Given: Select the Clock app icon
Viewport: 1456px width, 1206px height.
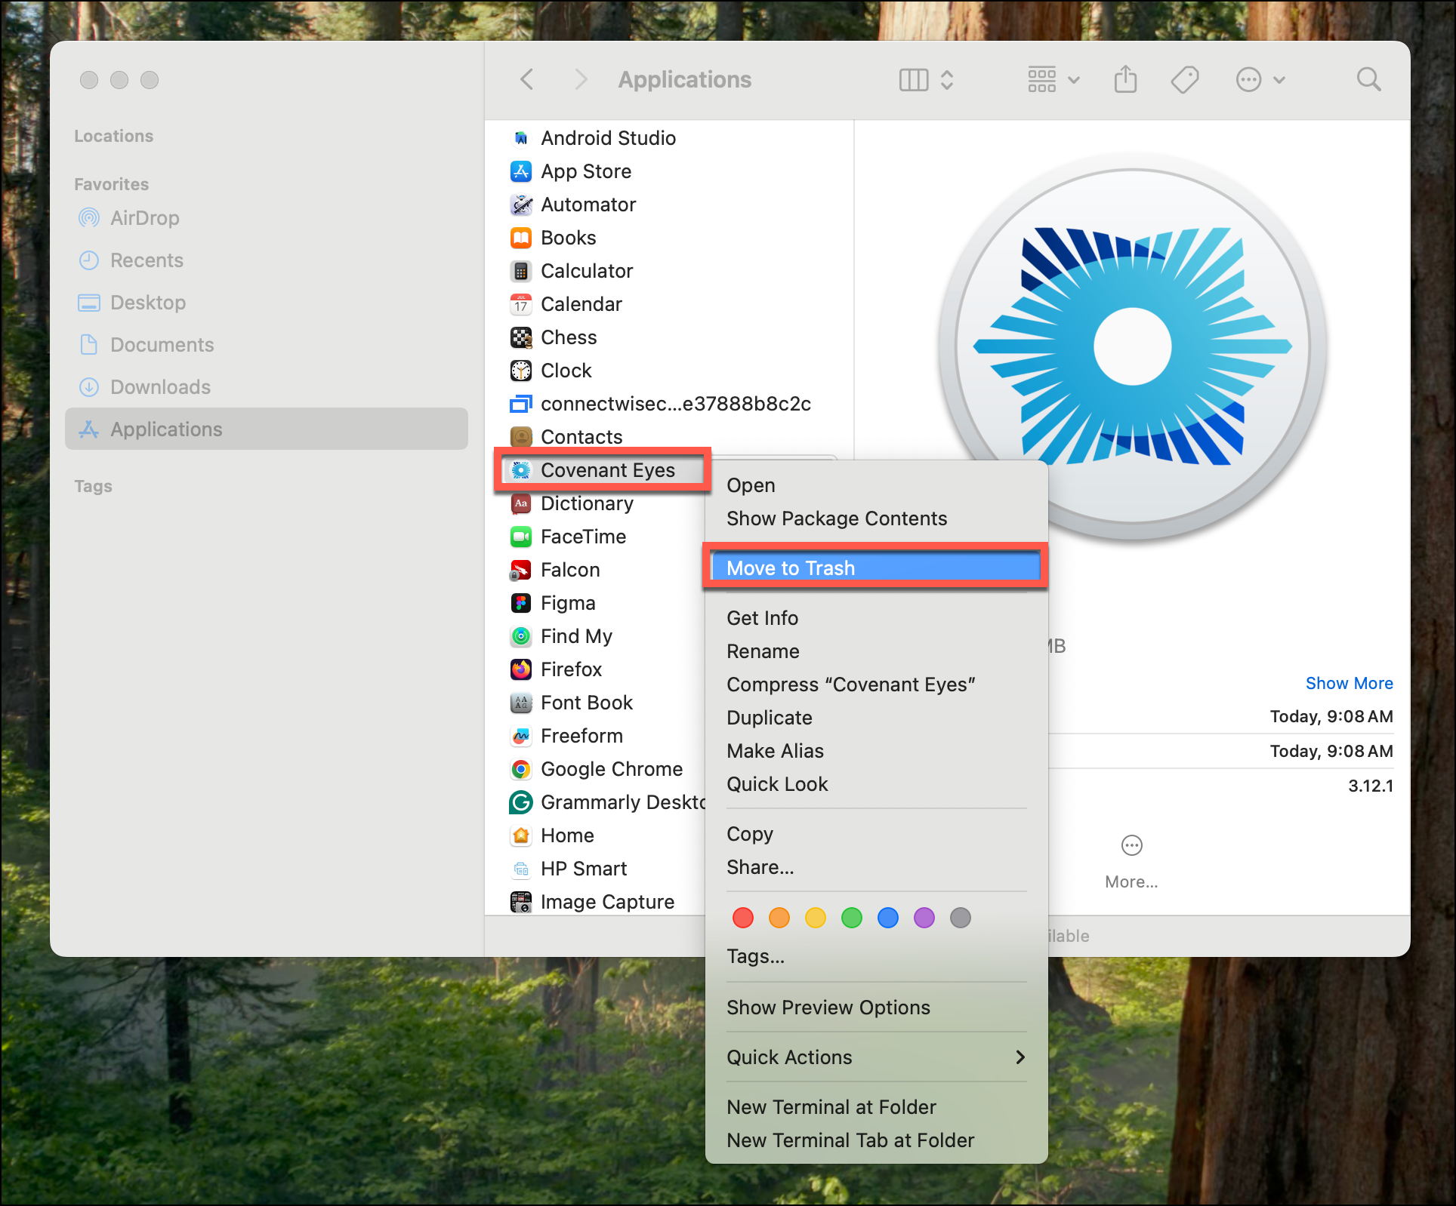Looking at the screenshot, I should (x=521, y=371).
